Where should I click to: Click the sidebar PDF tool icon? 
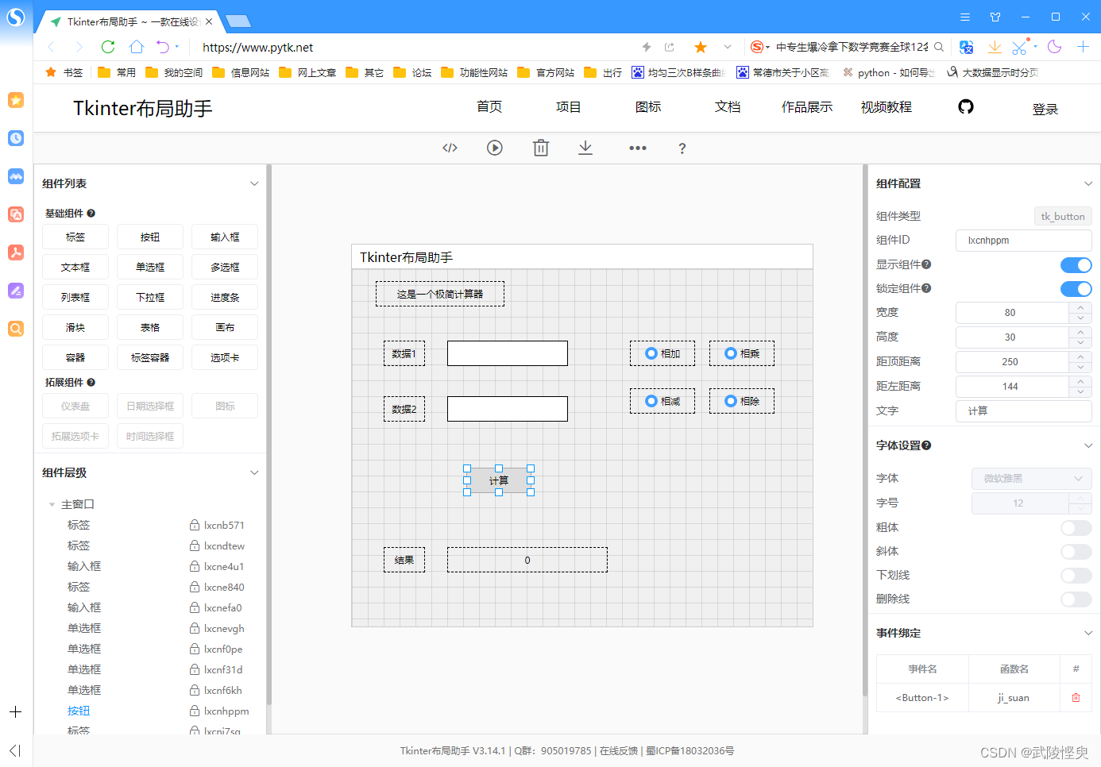pyautogui.click(x=16, y=252)
